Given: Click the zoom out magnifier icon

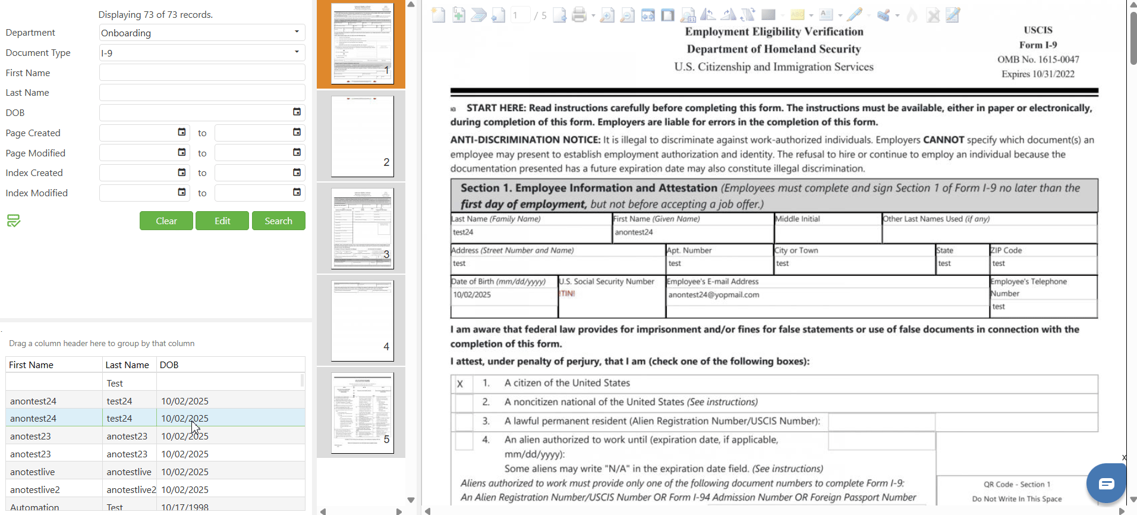Looking at the screenshot, I should click(x=627, y=15).
